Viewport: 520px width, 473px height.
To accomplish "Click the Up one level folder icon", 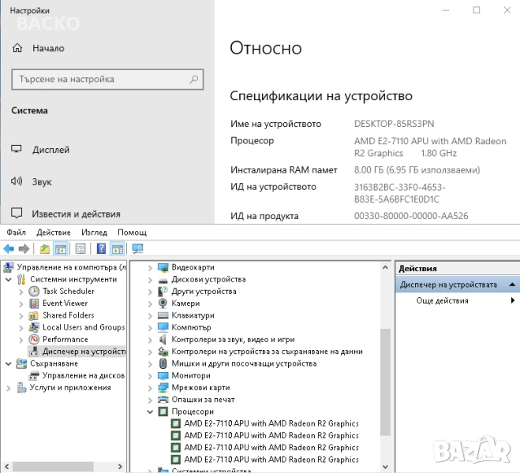I will point(45,249).
